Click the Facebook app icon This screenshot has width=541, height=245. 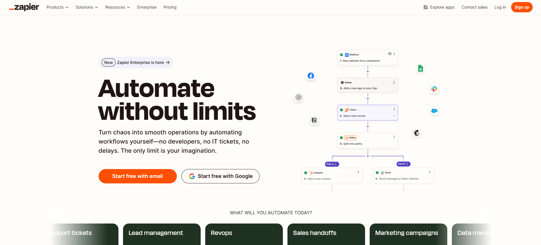point(311,76)
